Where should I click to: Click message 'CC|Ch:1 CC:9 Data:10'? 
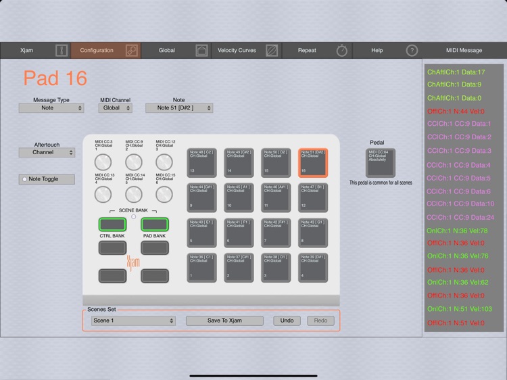pos(460,204)
